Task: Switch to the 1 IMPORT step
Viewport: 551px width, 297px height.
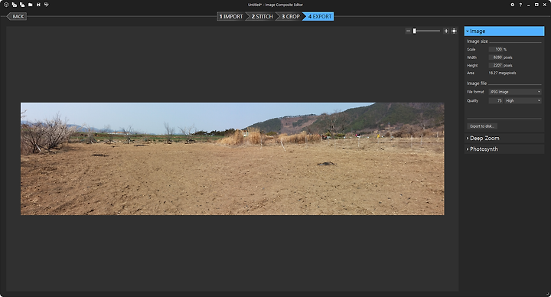Action: (231, 17)
